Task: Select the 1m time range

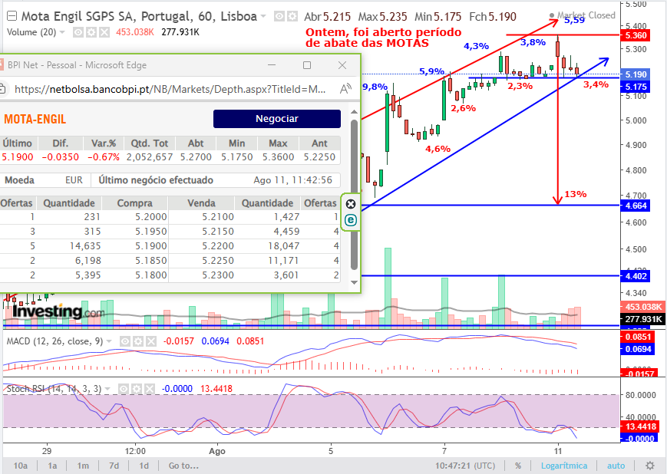Action: point(83,466)
